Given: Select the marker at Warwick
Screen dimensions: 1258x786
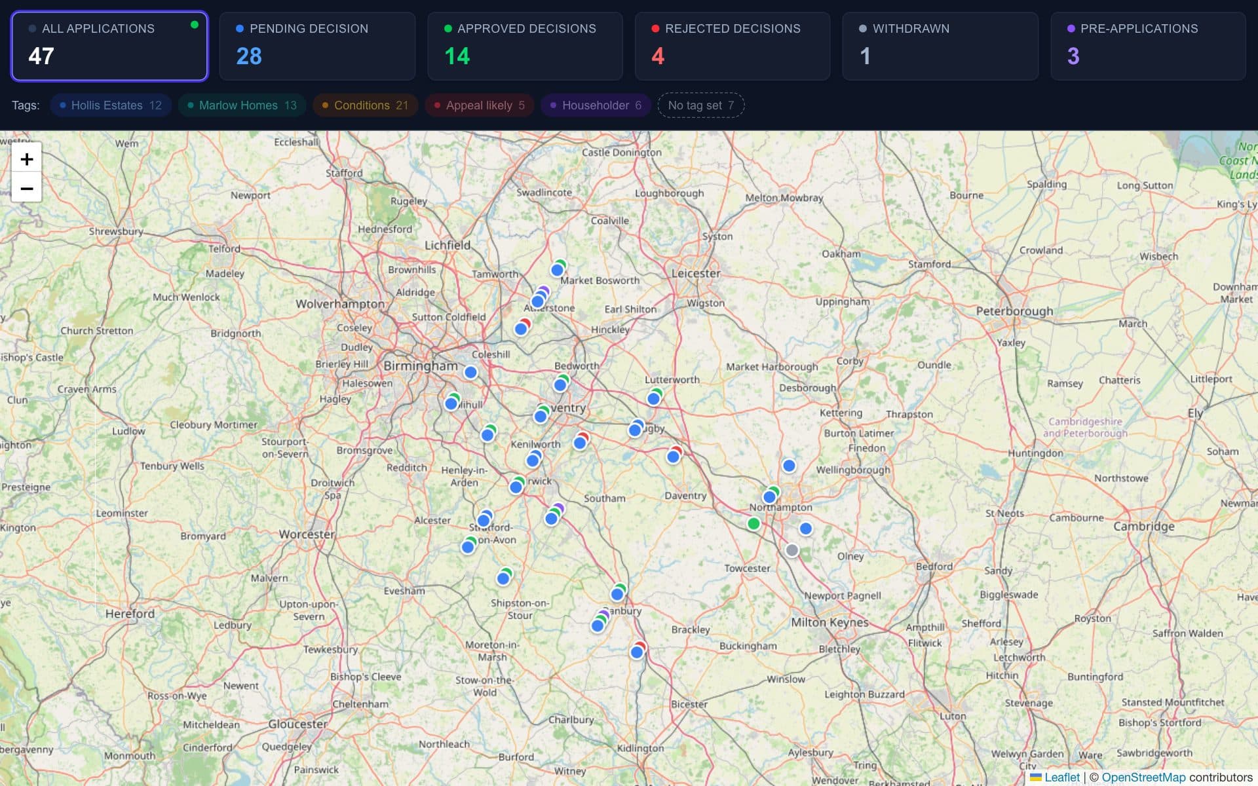Looking at the screenshot, I should pyautogui.click(x=516, y=487).
